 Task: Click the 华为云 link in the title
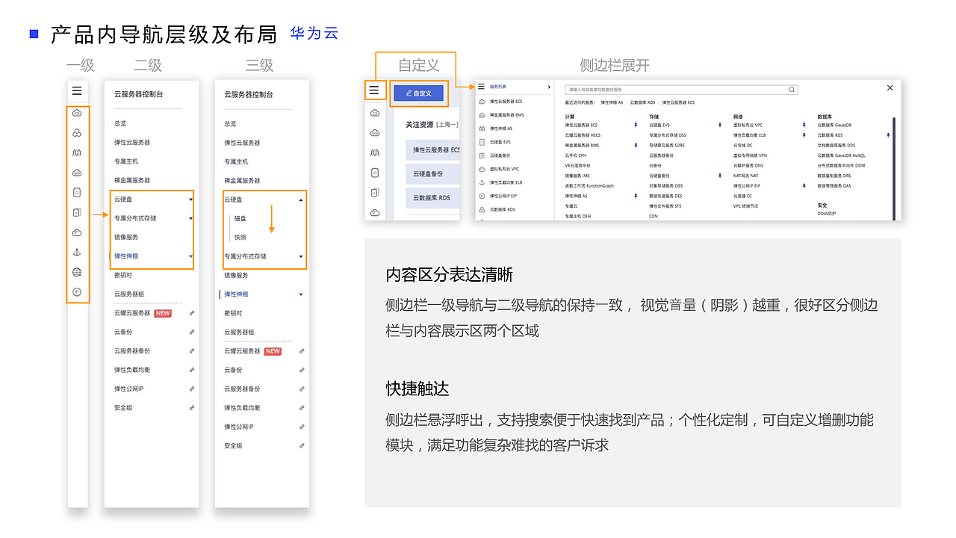[x=313, y=34]
